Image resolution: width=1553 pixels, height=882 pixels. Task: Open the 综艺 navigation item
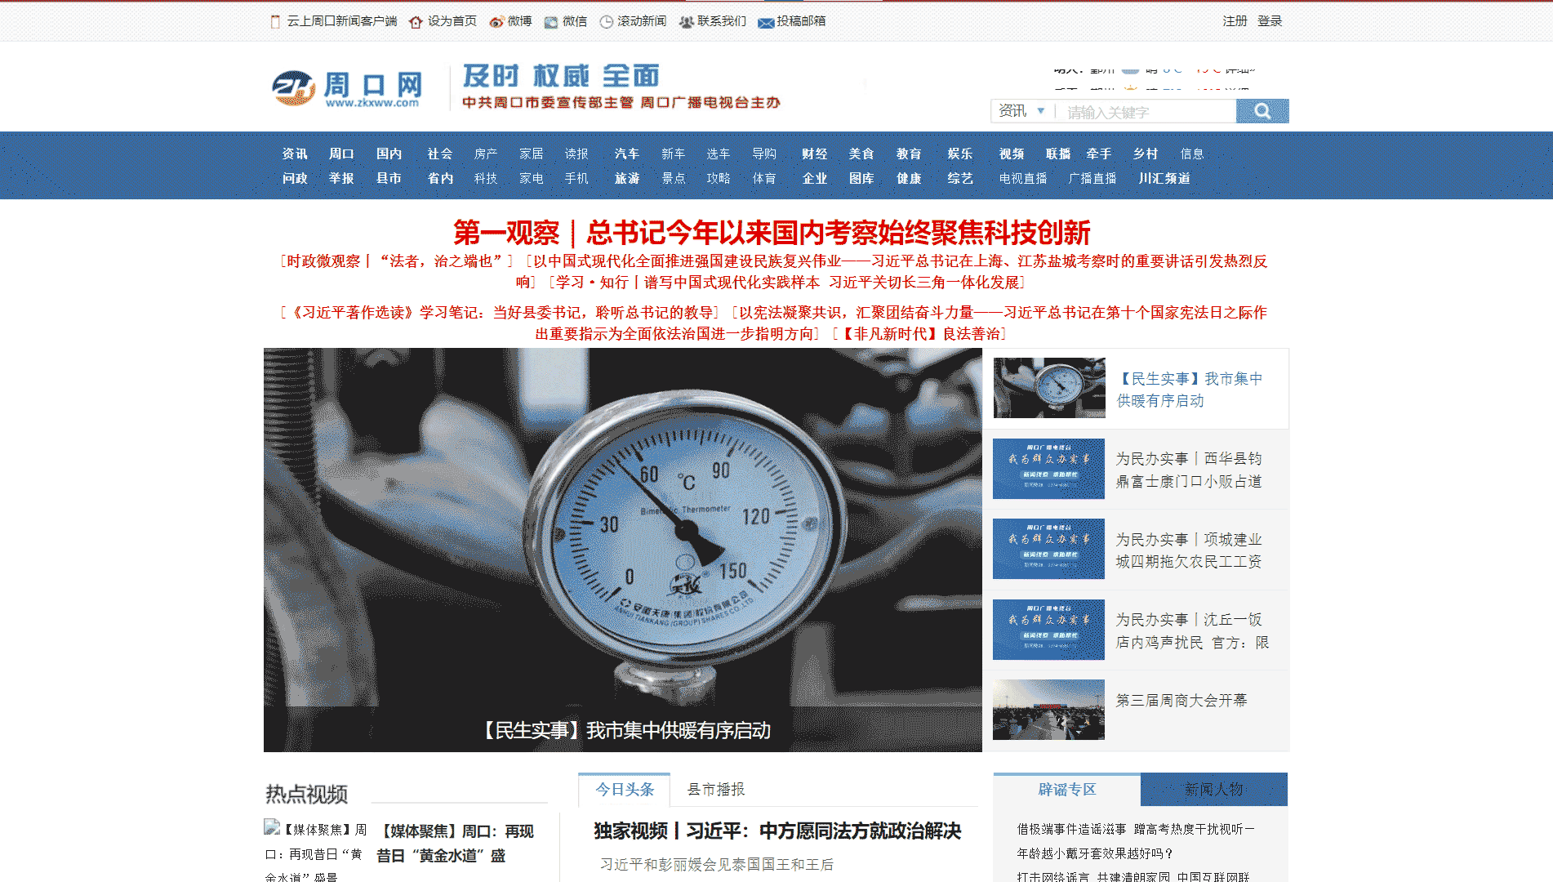click(x=960, y=178)
